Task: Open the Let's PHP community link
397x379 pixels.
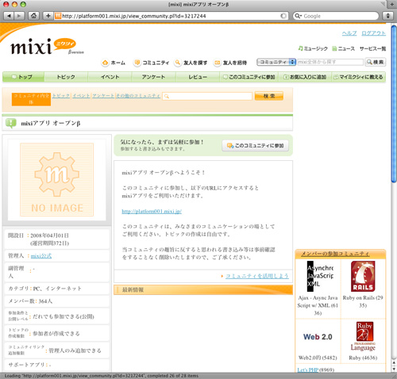Action: click(x=308, y=369)
